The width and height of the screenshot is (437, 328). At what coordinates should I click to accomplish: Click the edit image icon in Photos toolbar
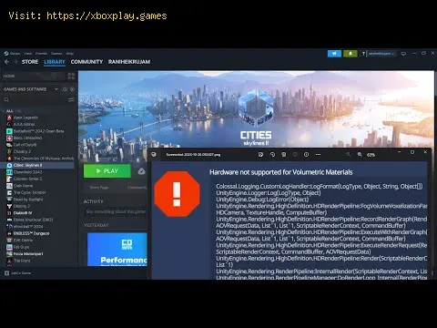[260, 155]
